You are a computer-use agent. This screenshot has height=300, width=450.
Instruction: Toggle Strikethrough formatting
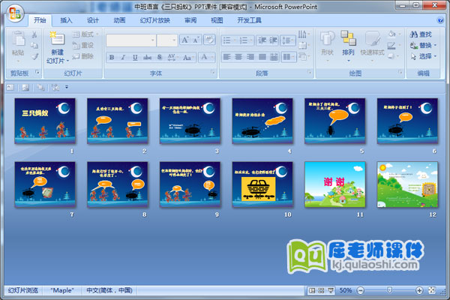147,57
